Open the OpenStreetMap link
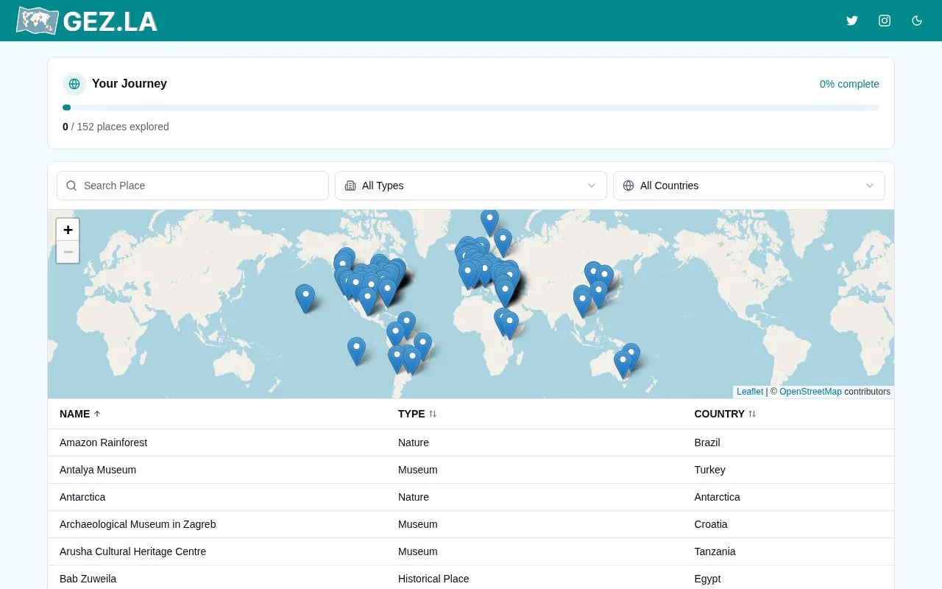 (x=810, y=392)
